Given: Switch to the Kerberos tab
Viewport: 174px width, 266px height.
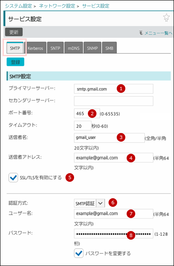Looking at the screenshot, I should 35,48.
